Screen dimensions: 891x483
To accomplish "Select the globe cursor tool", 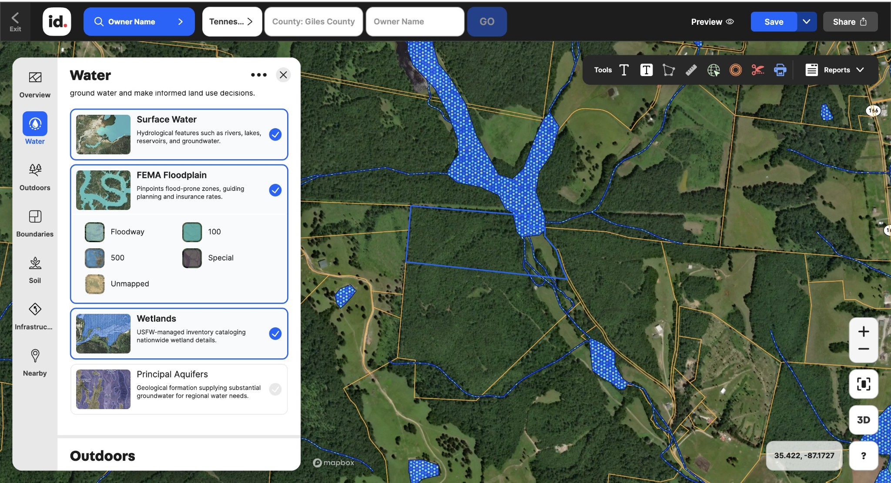I will point(713,70).
